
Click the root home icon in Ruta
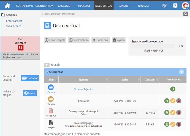pos(58,65)
